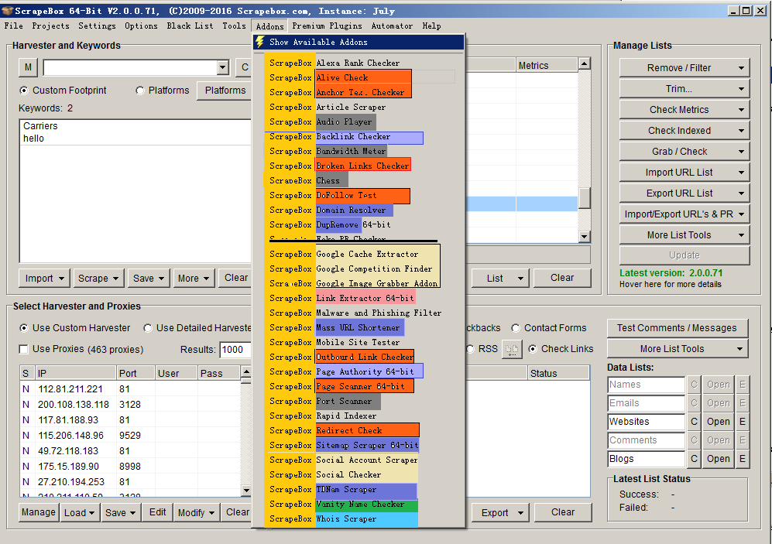Click Manage proxies button
Screen dimensions: 772x544
click(x=39, y=512)
